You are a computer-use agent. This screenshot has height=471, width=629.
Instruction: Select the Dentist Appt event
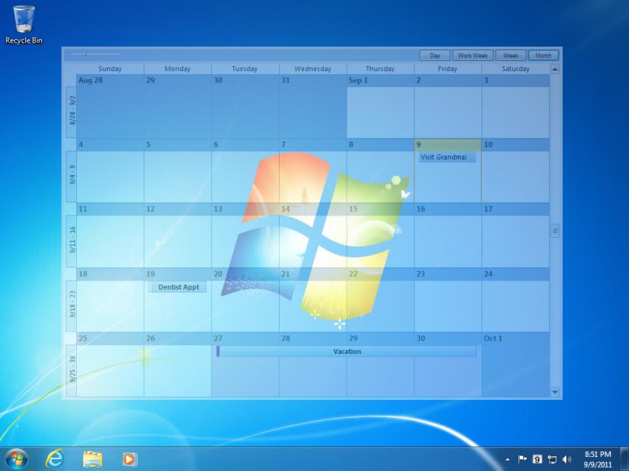(x=178, y=287)
